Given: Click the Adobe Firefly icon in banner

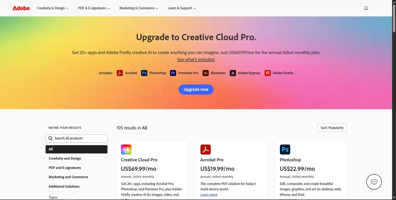Looking at the screenshot, I should point(268,73).
